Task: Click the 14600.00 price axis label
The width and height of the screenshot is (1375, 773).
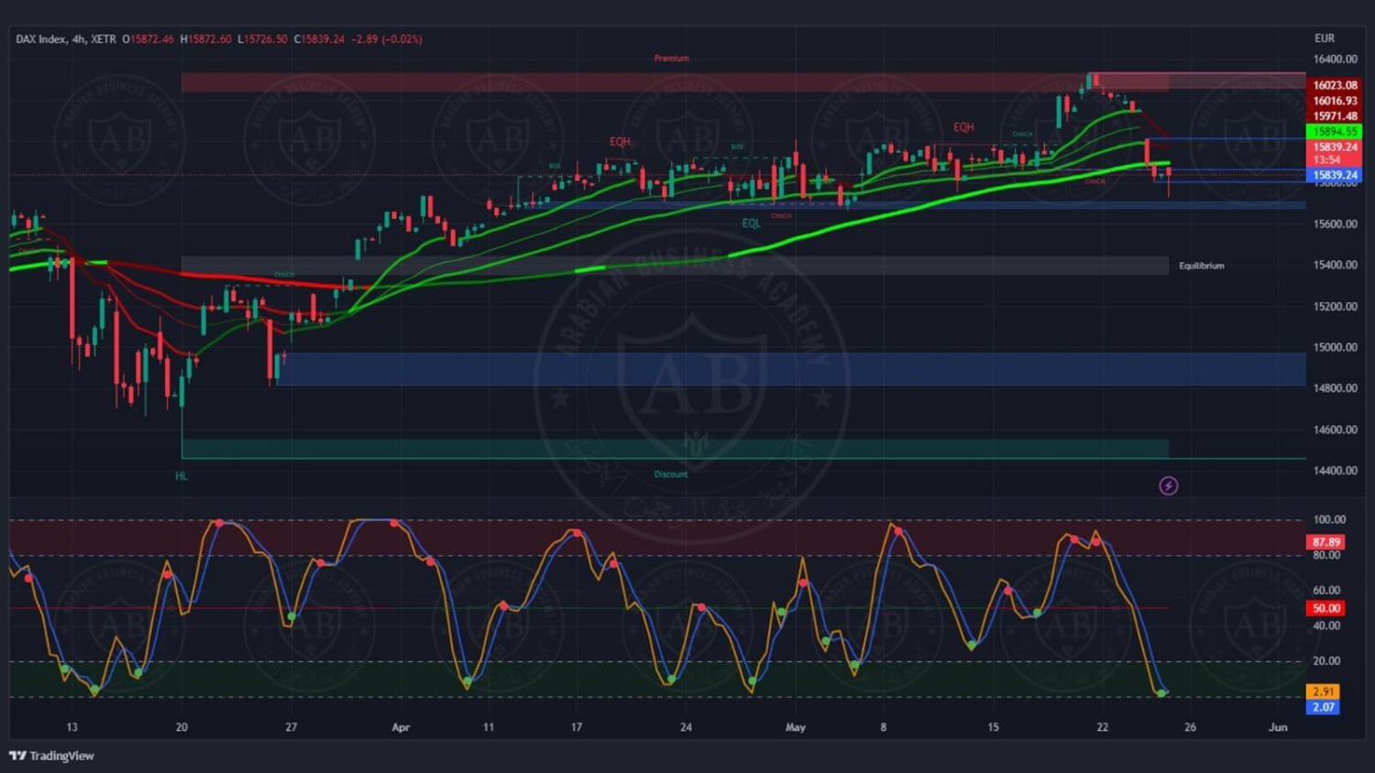Action: coord(1335,430)
